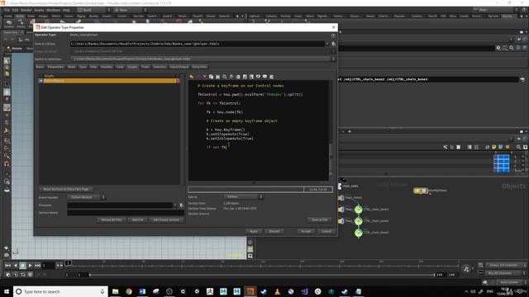Open Chrome from the Windows taskbar

click(129, 291)
